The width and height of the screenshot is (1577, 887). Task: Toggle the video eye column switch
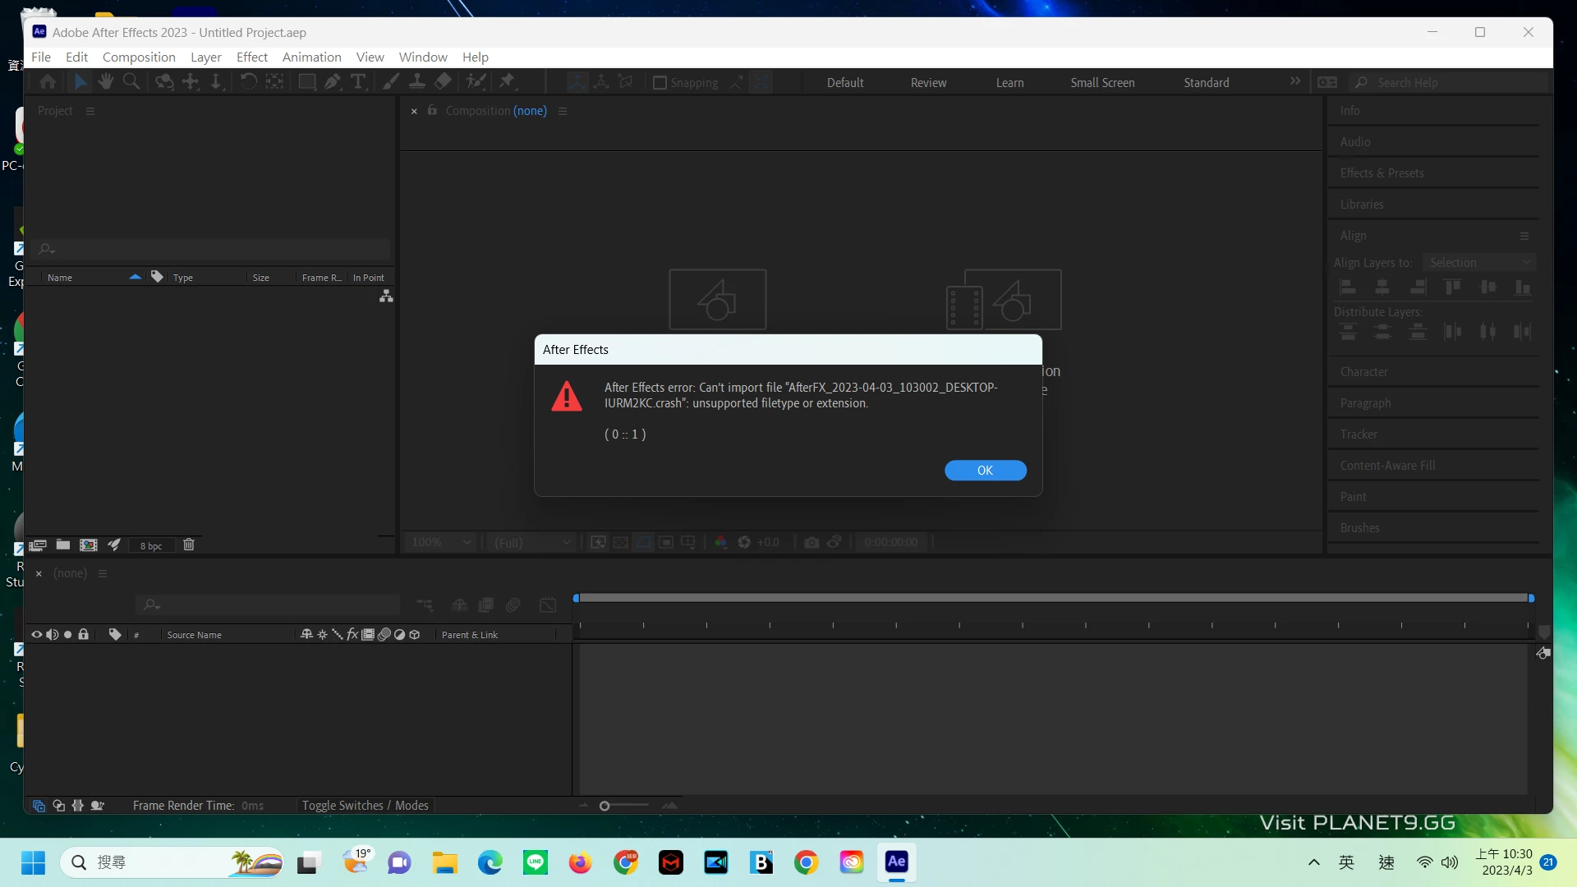coord(36,635)
